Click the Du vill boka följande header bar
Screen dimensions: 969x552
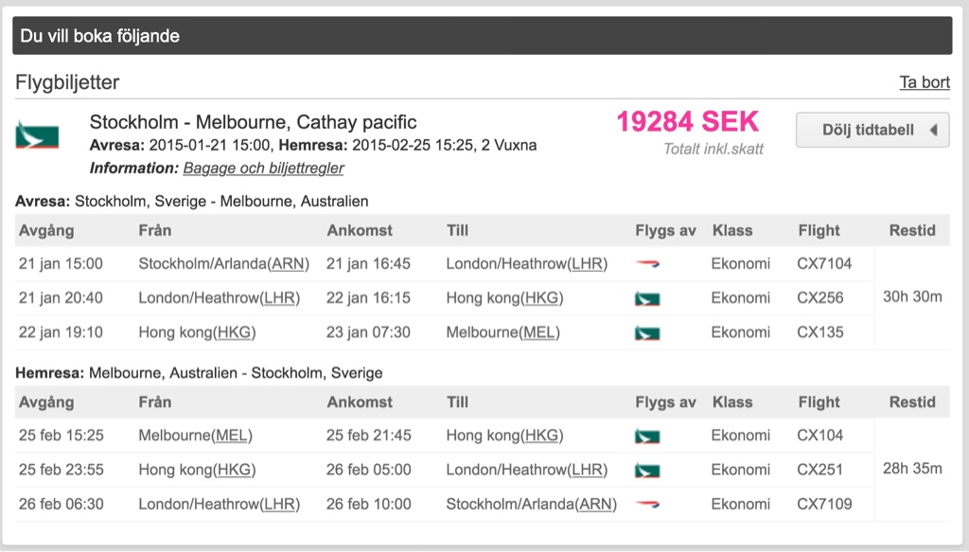tap(483, 36)
